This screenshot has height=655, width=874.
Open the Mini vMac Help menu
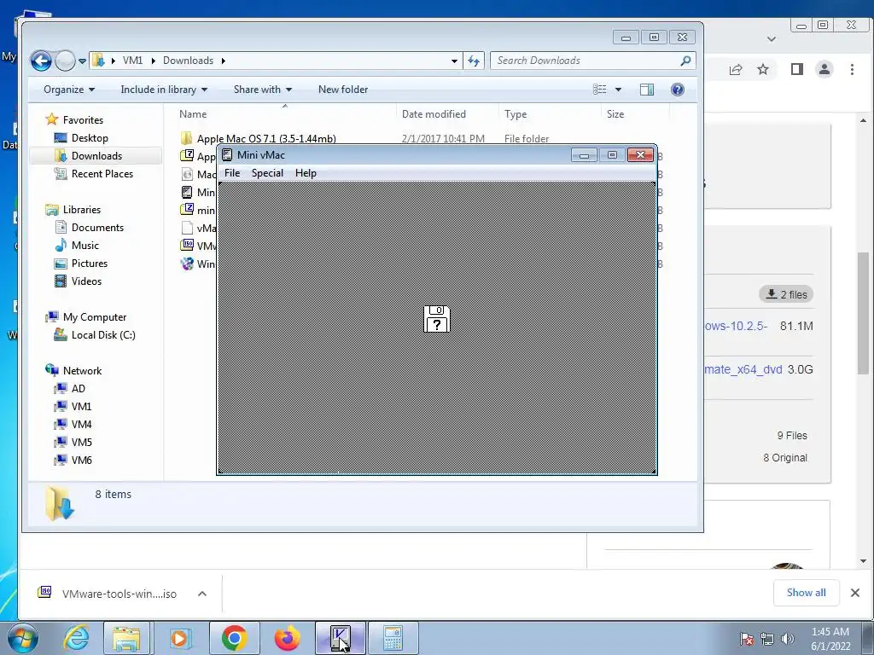[x=306, y=172]
